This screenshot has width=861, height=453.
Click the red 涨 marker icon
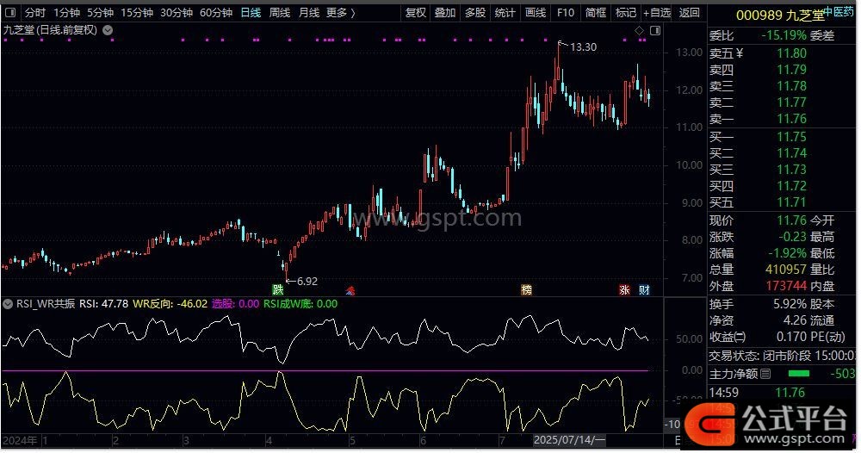[624, 289]
